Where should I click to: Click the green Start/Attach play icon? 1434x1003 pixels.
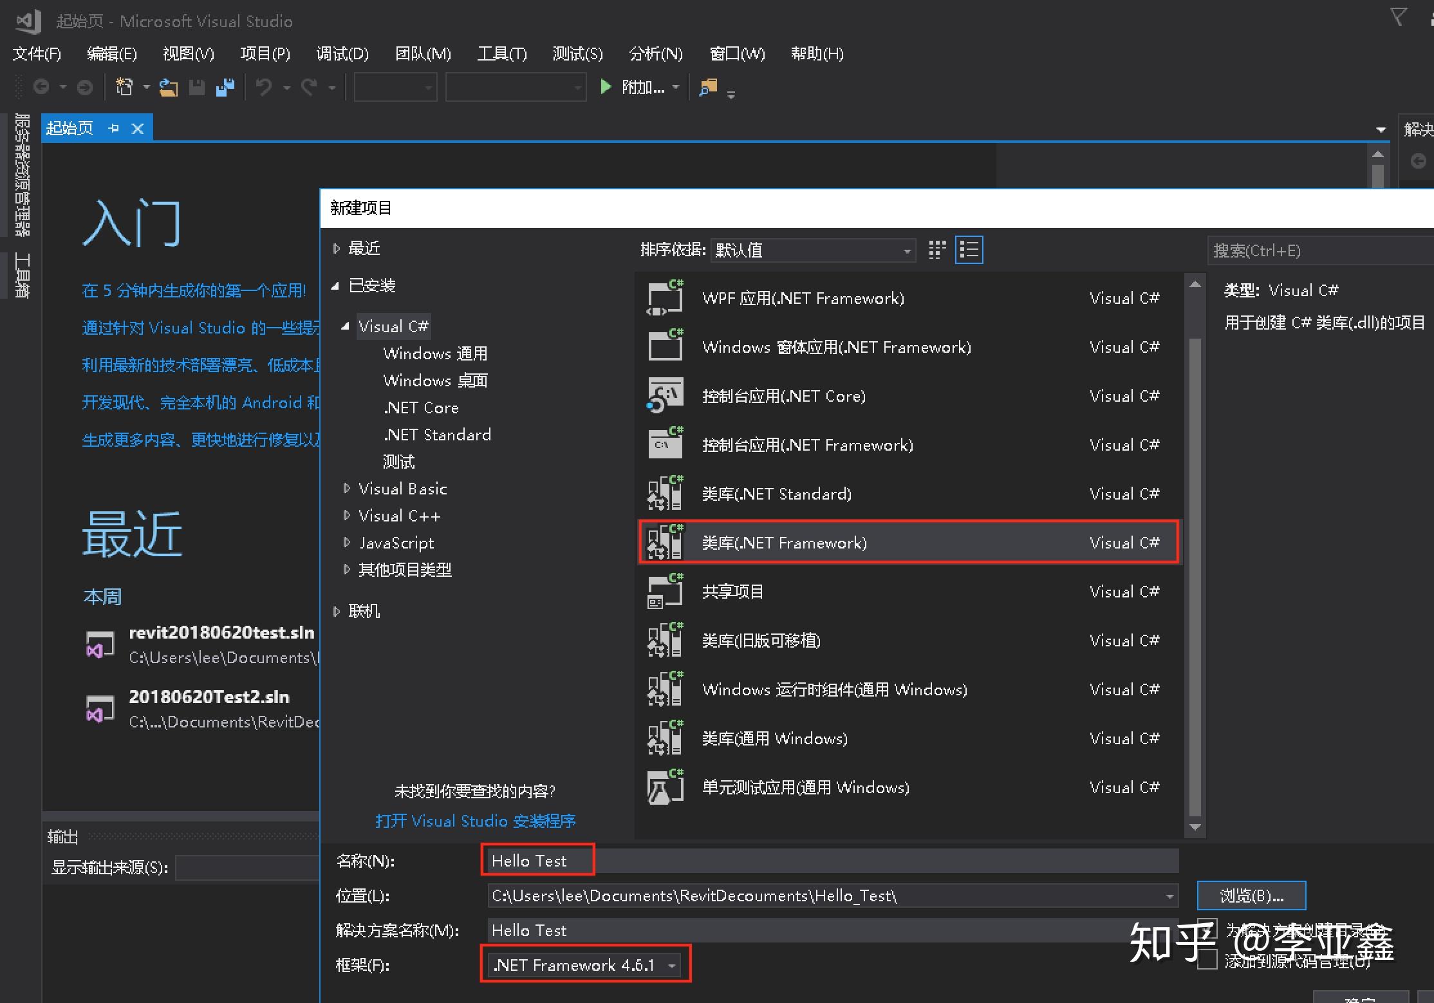point(606,86)
